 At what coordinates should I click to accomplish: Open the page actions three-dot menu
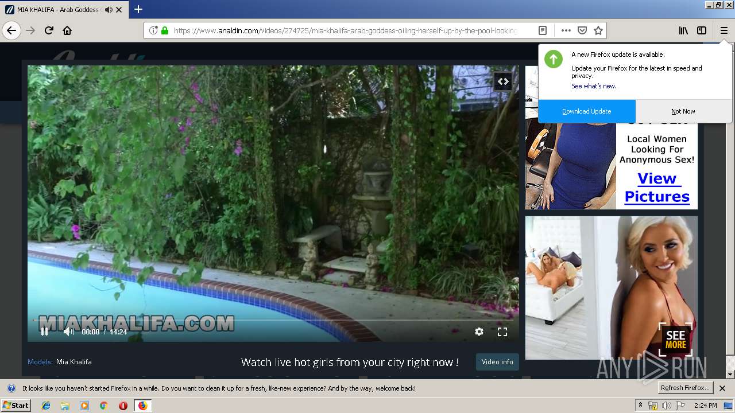pos(566,30)
